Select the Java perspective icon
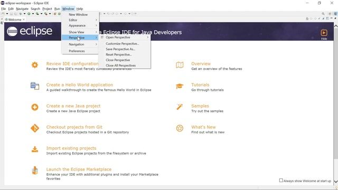 pos(336,14)
